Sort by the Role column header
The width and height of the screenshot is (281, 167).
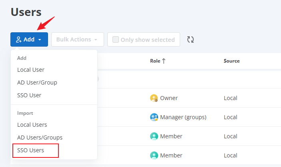pos(155,61)
